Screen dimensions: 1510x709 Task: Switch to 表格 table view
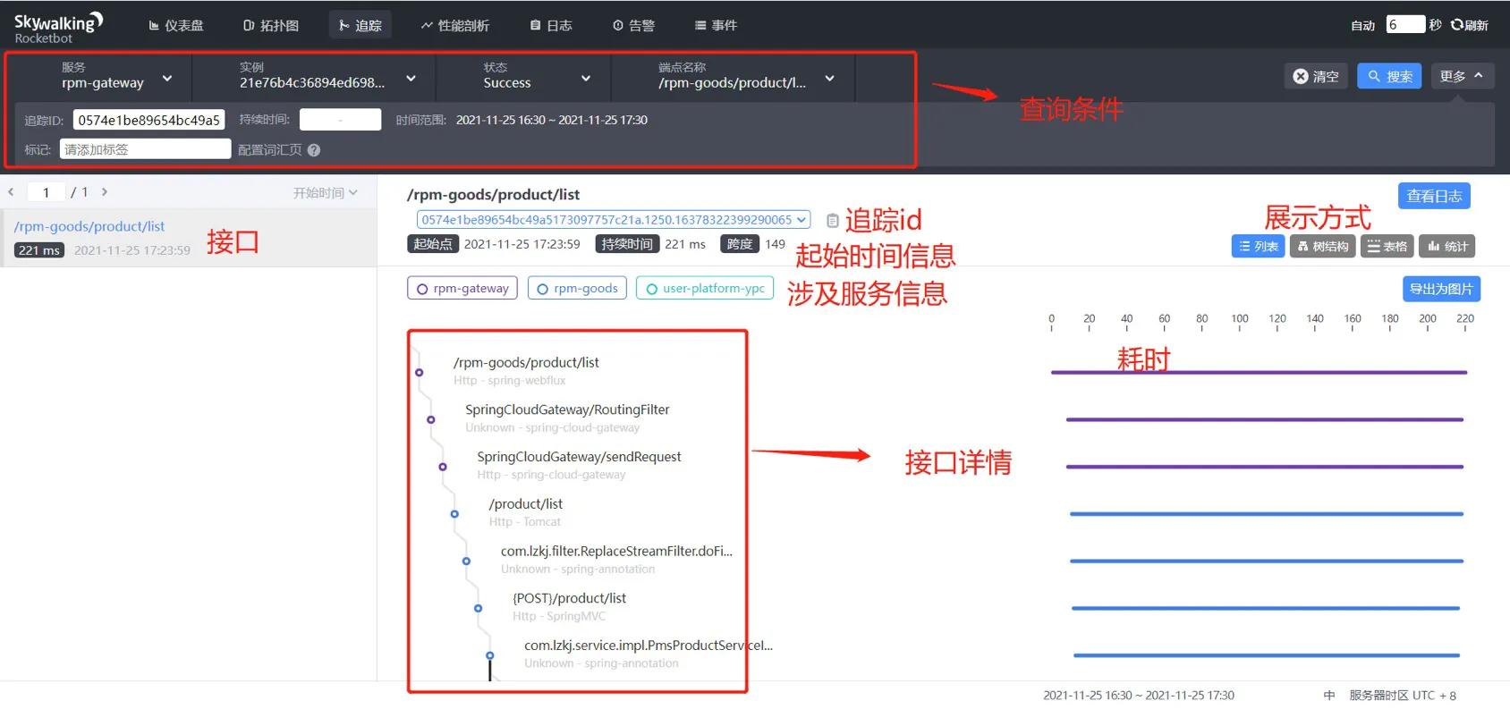coord(1387,246)
